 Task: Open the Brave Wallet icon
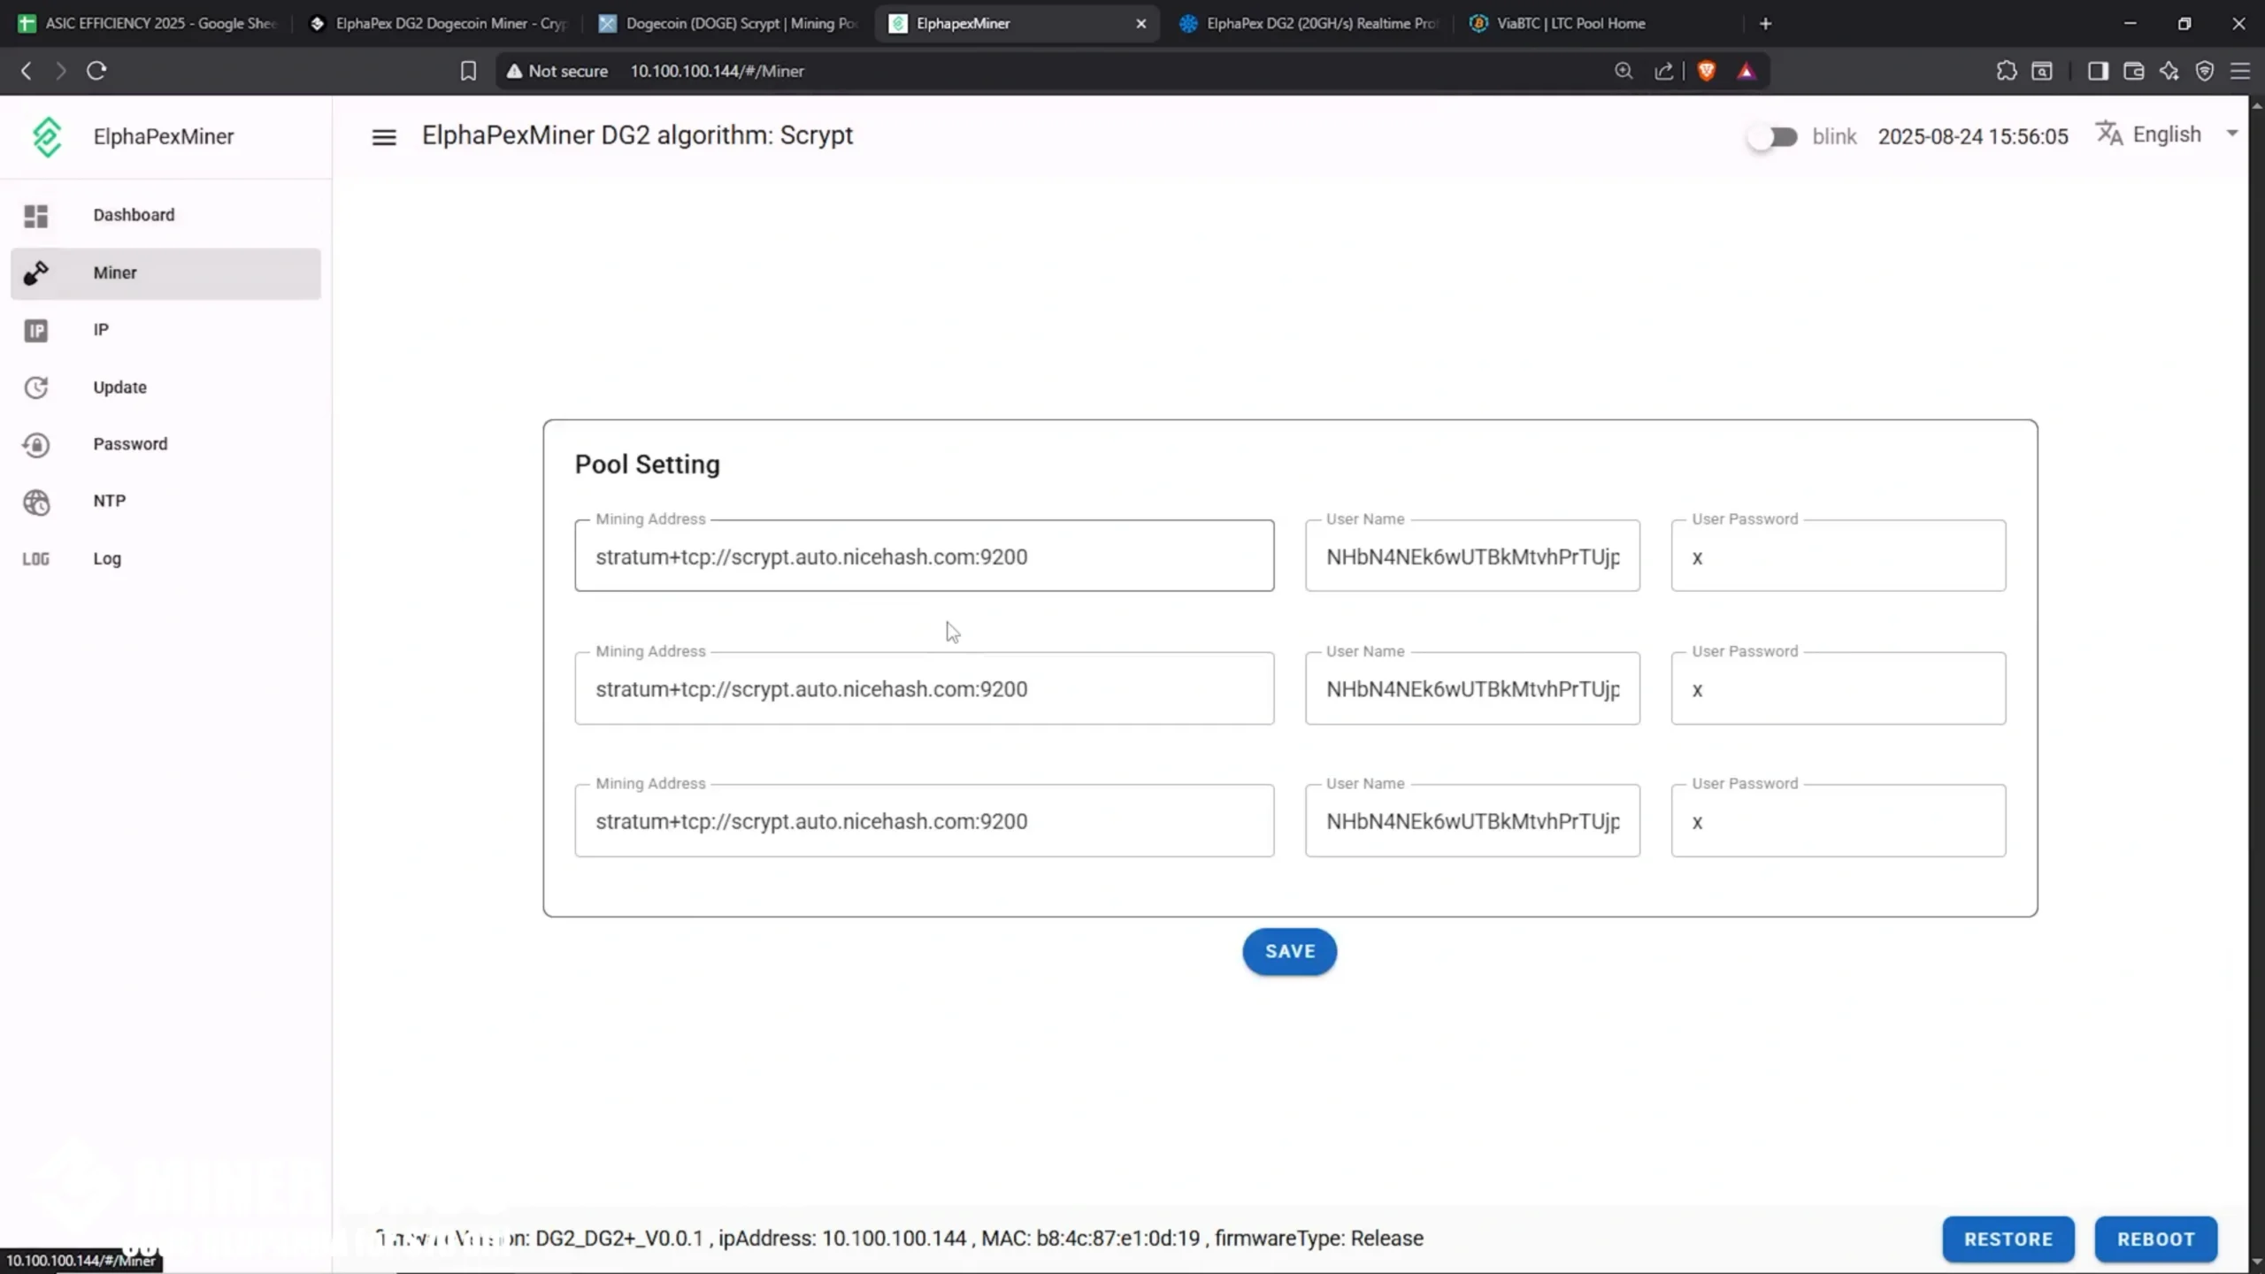[x=2133, y=71]
